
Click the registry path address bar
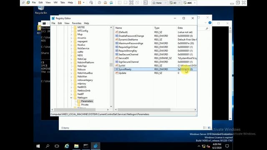[123, 114]
